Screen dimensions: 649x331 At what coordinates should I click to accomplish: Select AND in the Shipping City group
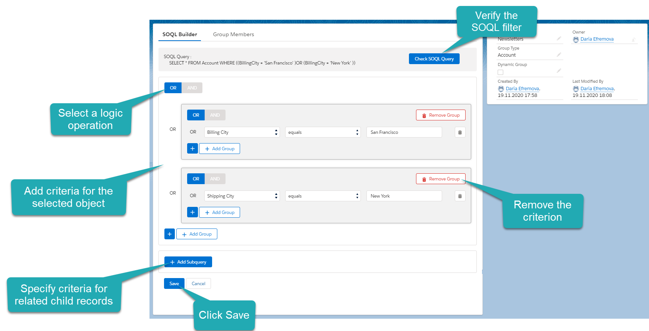pyautogui.click(x=215, y=179)
